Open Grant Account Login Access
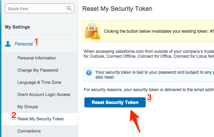 pos(44,95)
